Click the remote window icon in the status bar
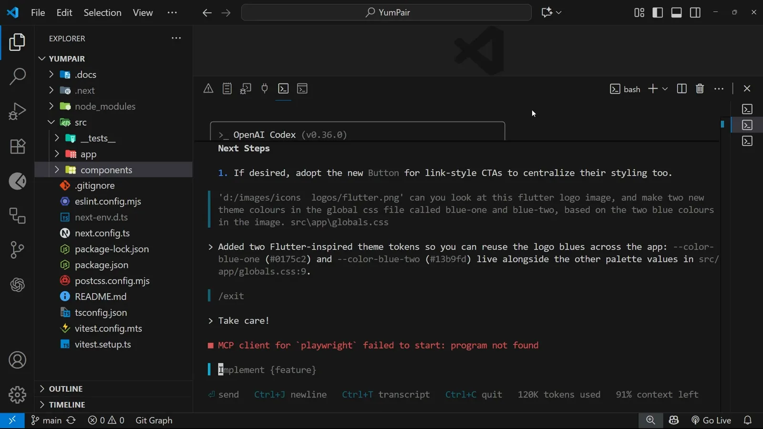The image size is (763, 429). pos(12,420)
